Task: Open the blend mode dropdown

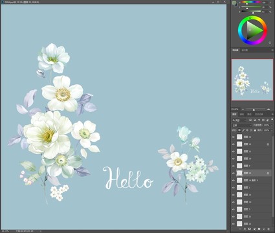Action: click(241, 126)
